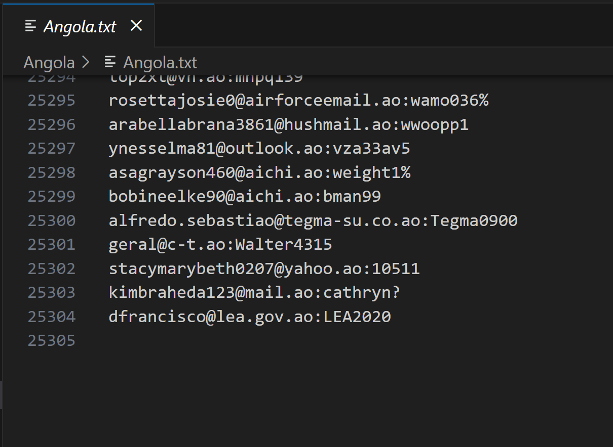Select line number 25296 in the gutter
The image size is (613, 447).
[52, 124]
